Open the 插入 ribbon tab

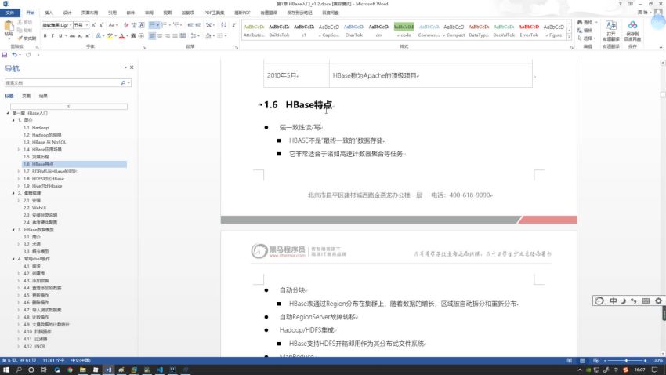(49, 13)
